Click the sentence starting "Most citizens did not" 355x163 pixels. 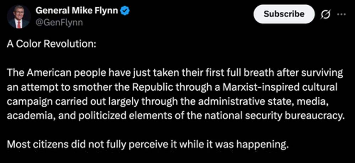pos(146,144)
